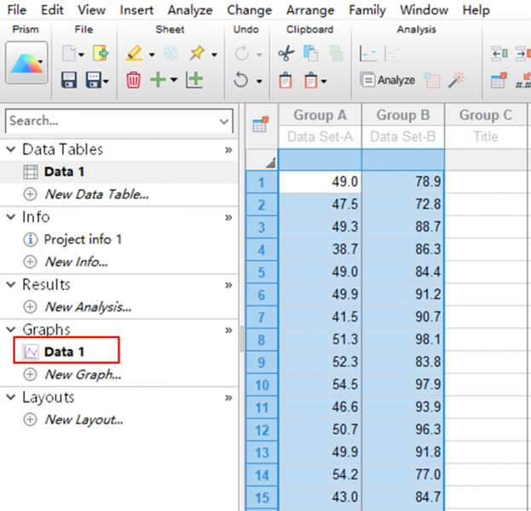Click the Prism logo button
531x511 pixels.
tap(26, 63)
